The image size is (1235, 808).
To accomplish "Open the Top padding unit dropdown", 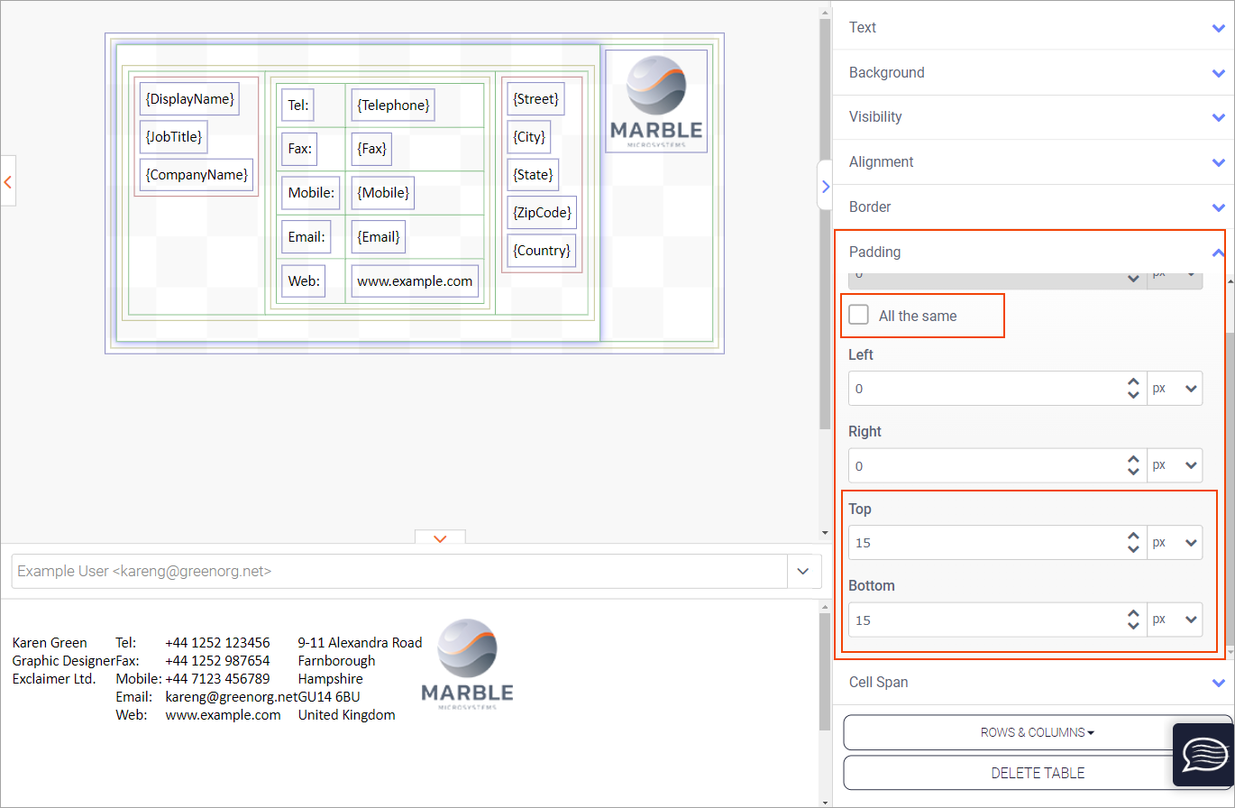I will pyautogui.click(x=1175, y=543).
